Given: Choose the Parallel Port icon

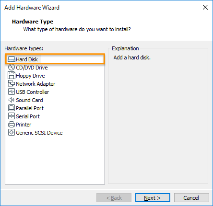Looking at the screenshot, I should point(12,108).
